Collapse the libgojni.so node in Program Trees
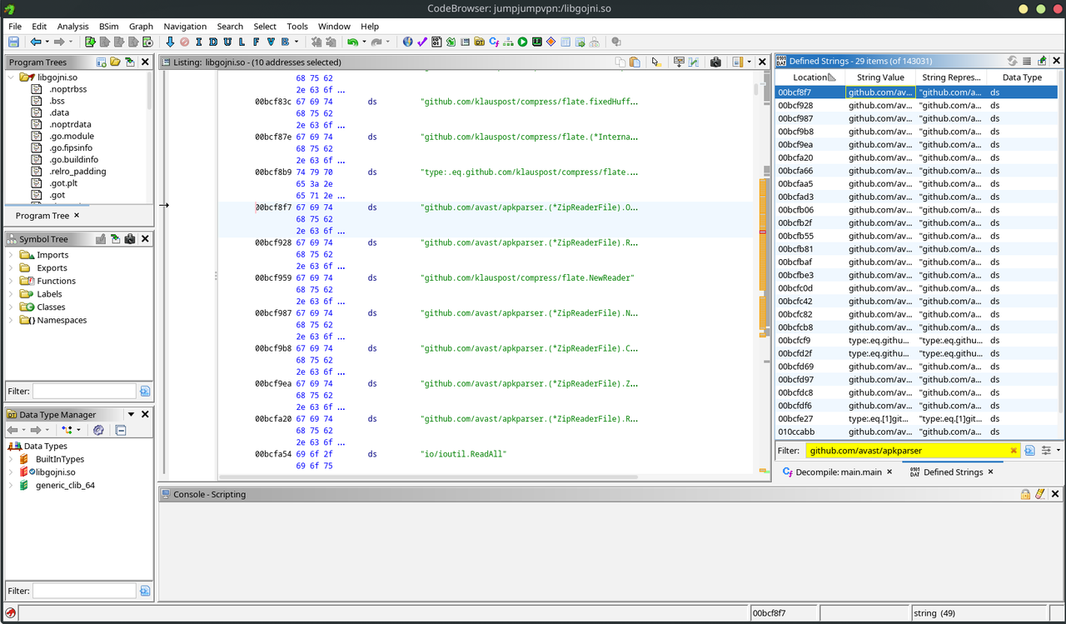 pos(11,77)
